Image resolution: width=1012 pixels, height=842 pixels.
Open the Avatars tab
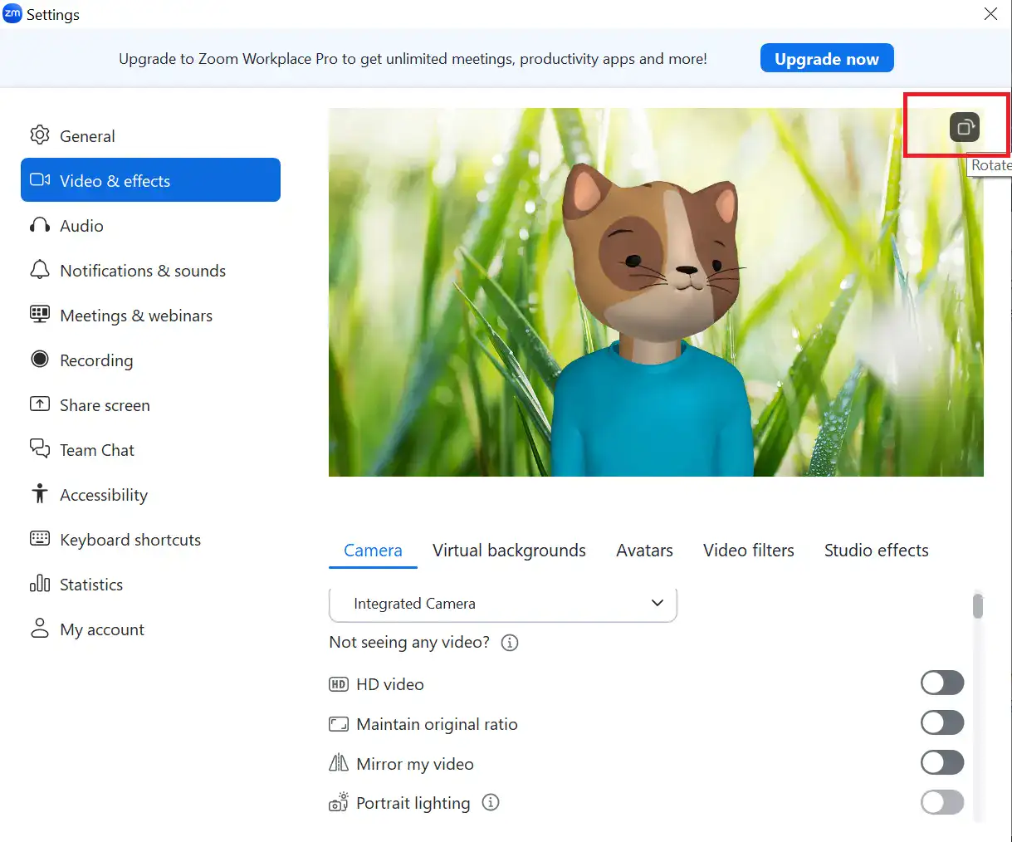(644, 551)
